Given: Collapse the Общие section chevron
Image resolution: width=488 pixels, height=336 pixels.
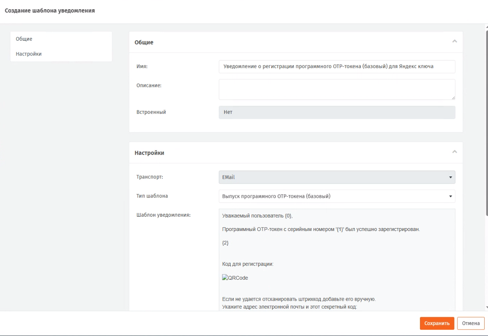Looking at the screenshot, I should [454, 41].
